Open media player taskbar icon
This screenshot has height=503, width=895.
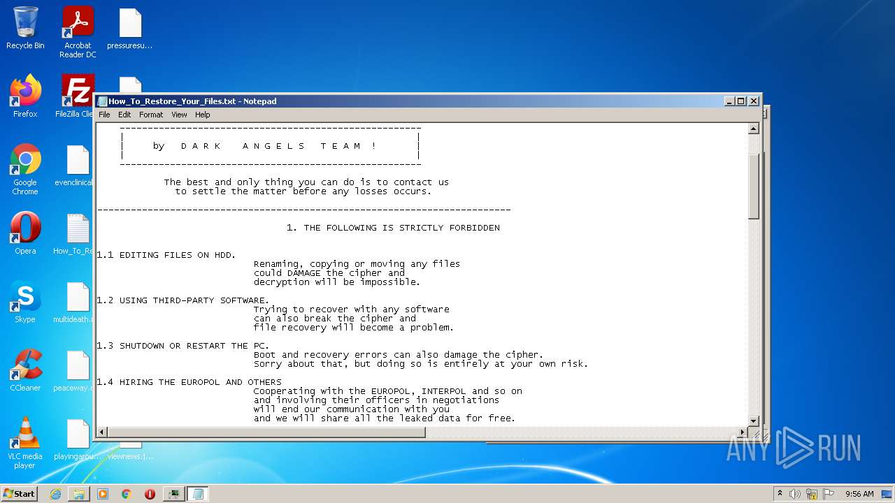[103, 494]
